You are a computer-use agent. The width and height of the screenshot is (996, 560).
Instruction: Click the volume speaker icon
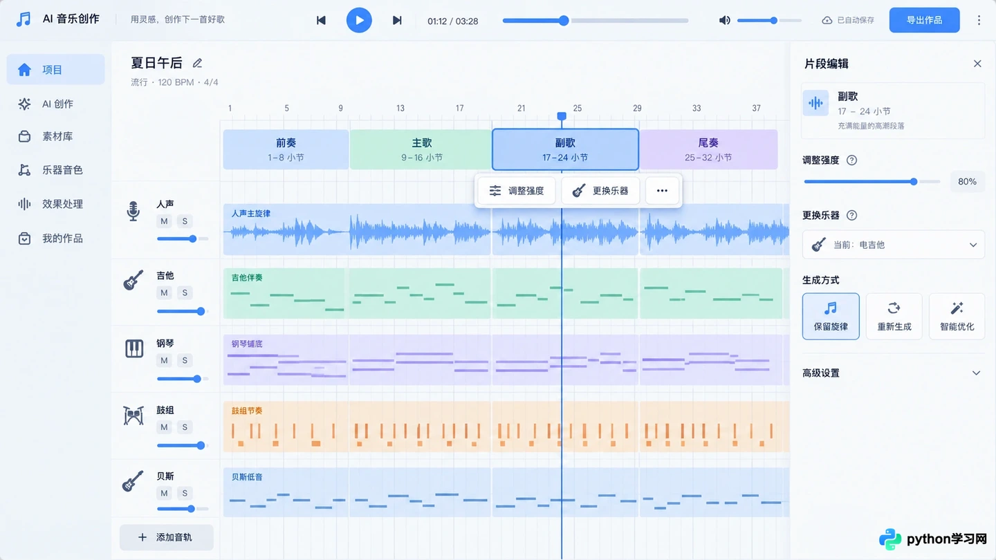(x=724, y=21)
